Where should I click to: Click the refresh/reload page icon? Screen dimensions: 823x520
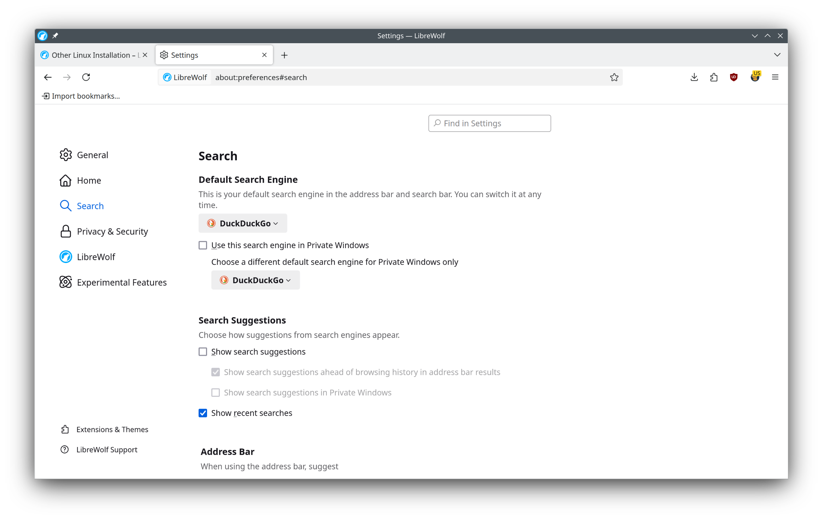tap(86, 77)
